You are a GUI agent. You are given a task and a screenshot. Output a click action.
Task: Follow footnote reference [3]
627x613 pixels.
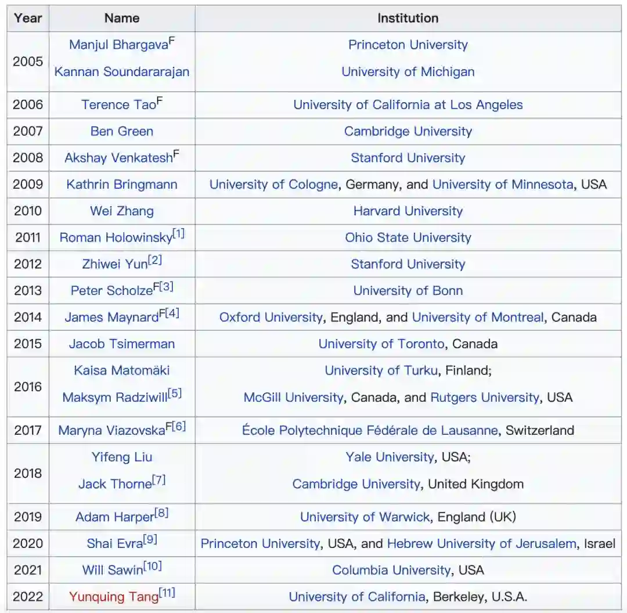[x=167, y=287]
